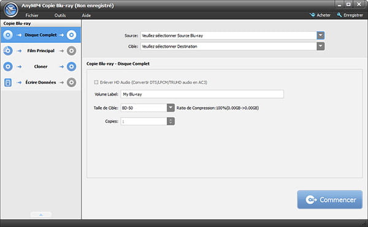
Task: Expand the Taille de Cible dropdown
Action: pos(171,108)
